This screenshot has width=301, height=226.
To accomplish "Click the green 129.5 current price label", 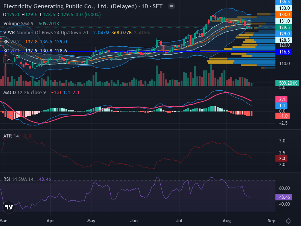I will pos(284,27).
